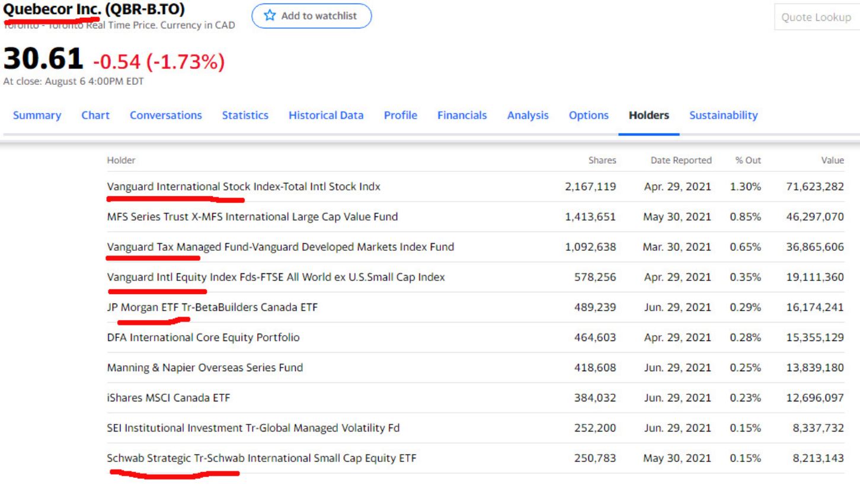Image resolution: width=860 pixels, height=485 pixels.
Task: Click the star icon in Add to watchlist
Action: [x=270, y=16]
